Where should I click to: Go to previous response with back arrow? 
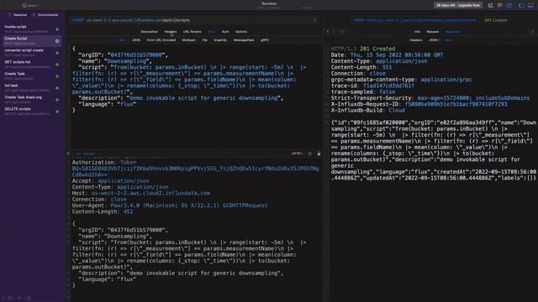click(x=328, y=32)
